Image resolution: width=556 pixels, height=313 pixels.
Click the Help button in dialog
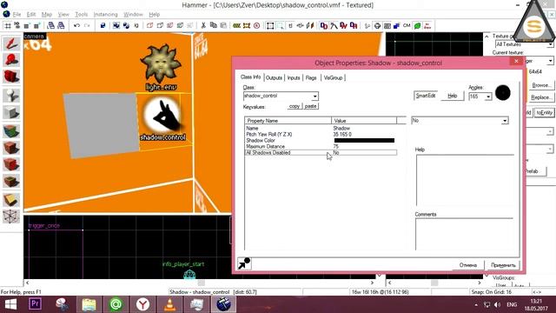452,96
